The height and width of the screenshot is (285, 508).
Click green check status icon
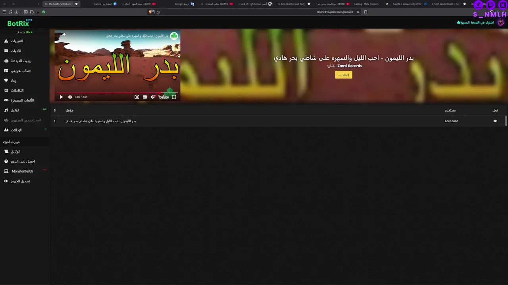click(44, 12)
